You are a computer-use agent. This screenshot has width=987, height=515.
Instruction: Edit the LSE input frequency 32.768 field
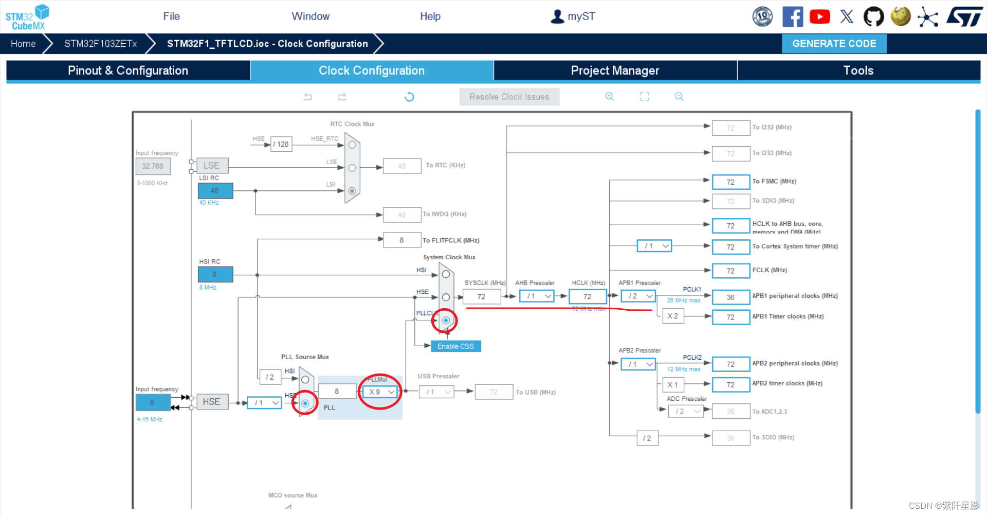click(x=153, y=166)
